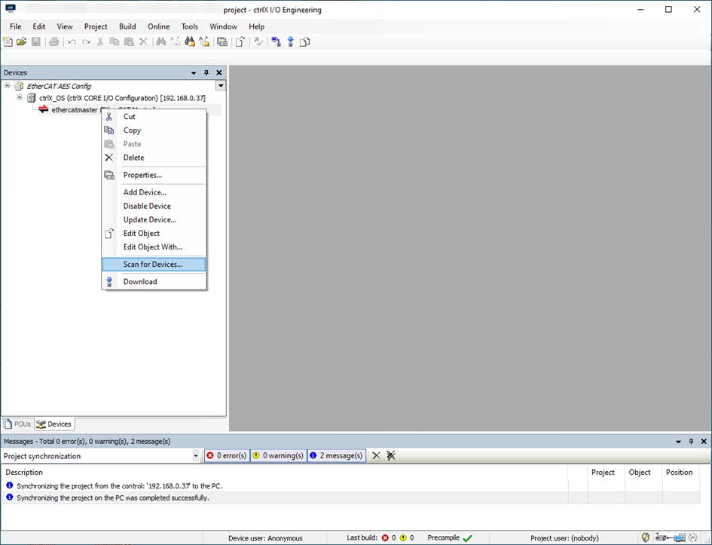Clear all messages with the double X icon

(391, 455)
